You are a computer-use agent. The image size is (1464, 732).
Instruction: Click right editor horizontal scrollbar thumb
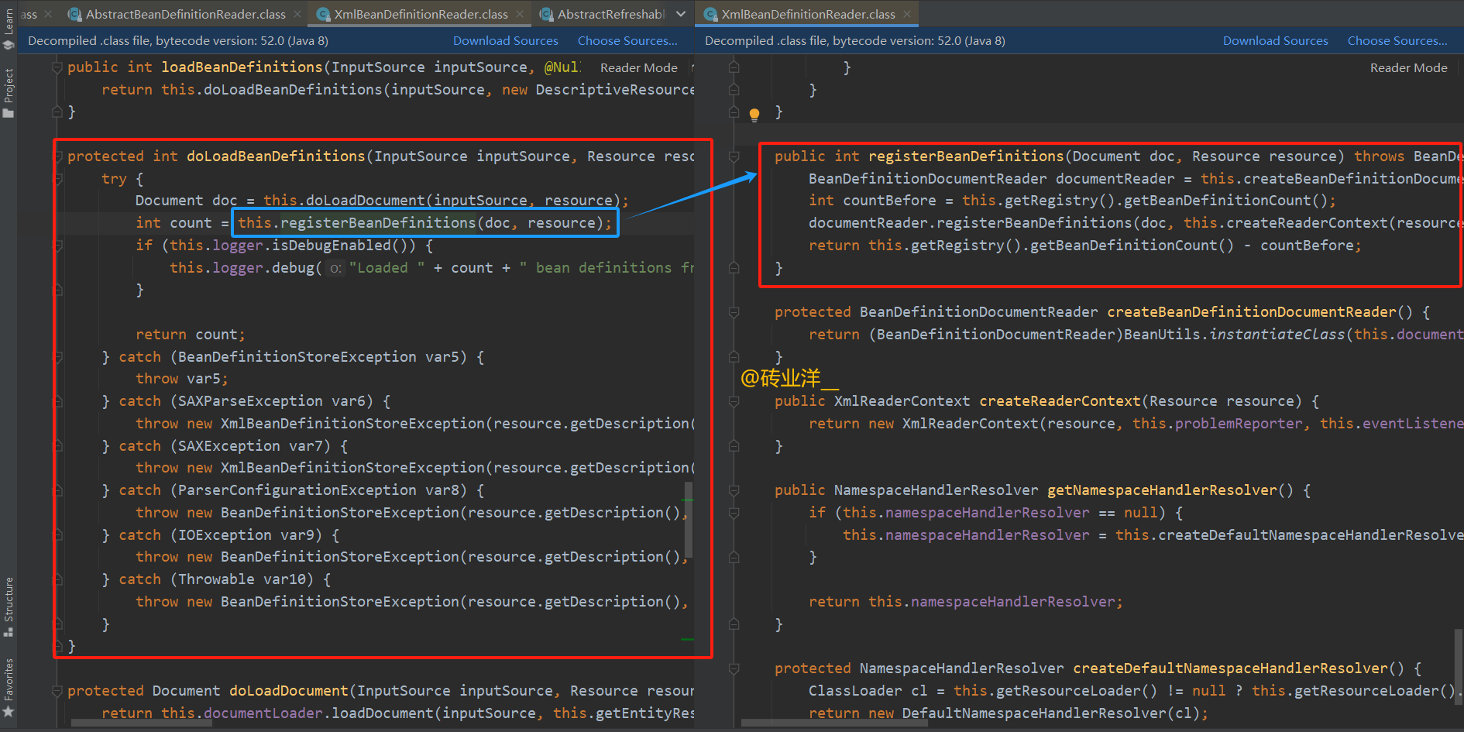834,723
